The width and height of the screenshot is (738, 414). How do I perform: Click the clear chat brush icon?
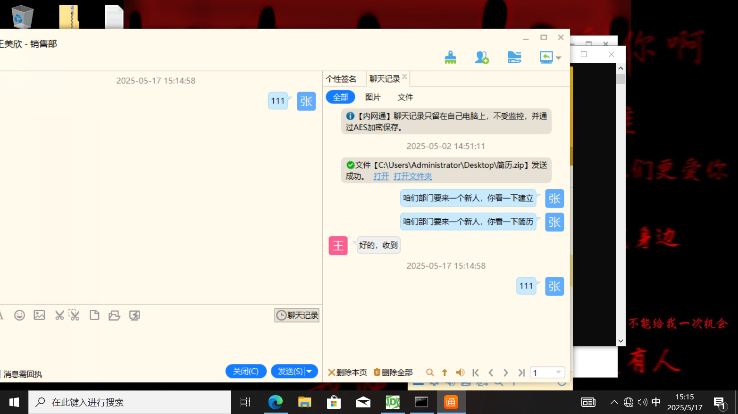pos(450,58)
